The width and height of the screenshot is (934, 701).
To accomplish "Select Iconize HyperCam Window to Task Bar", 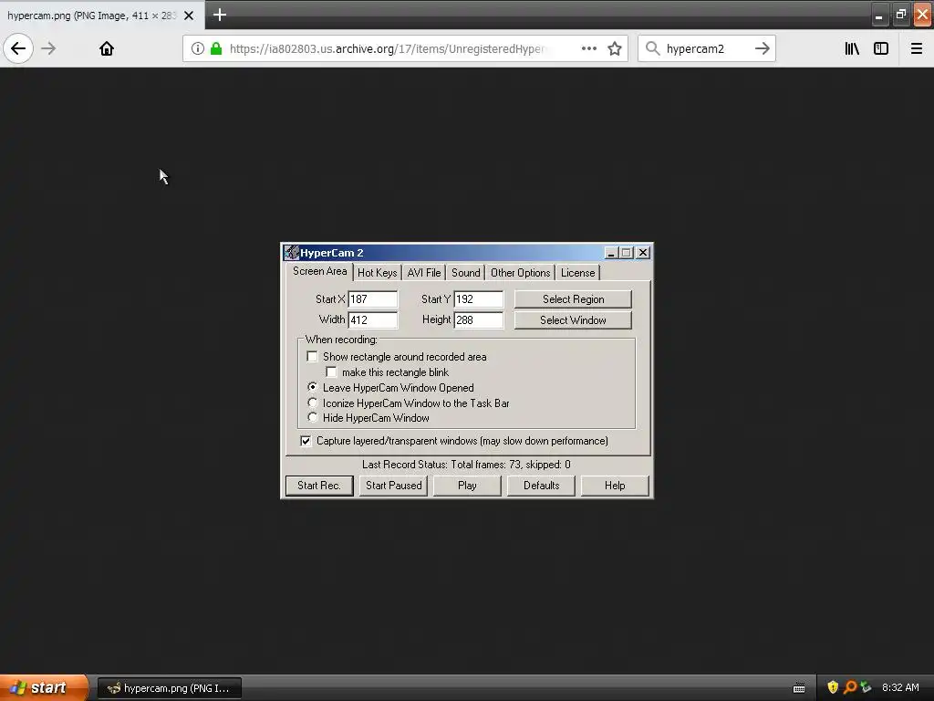I will click(312, 403).
